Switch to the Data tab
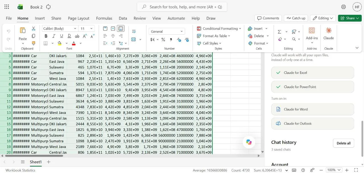The image size is (364, 173). (x=123, y=18)
